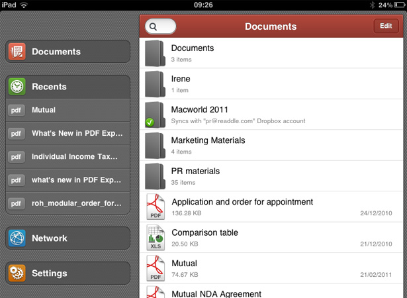This screenshot has height=298, width=407.
Task: Tap the 4 items label
Action: [181, 152]
